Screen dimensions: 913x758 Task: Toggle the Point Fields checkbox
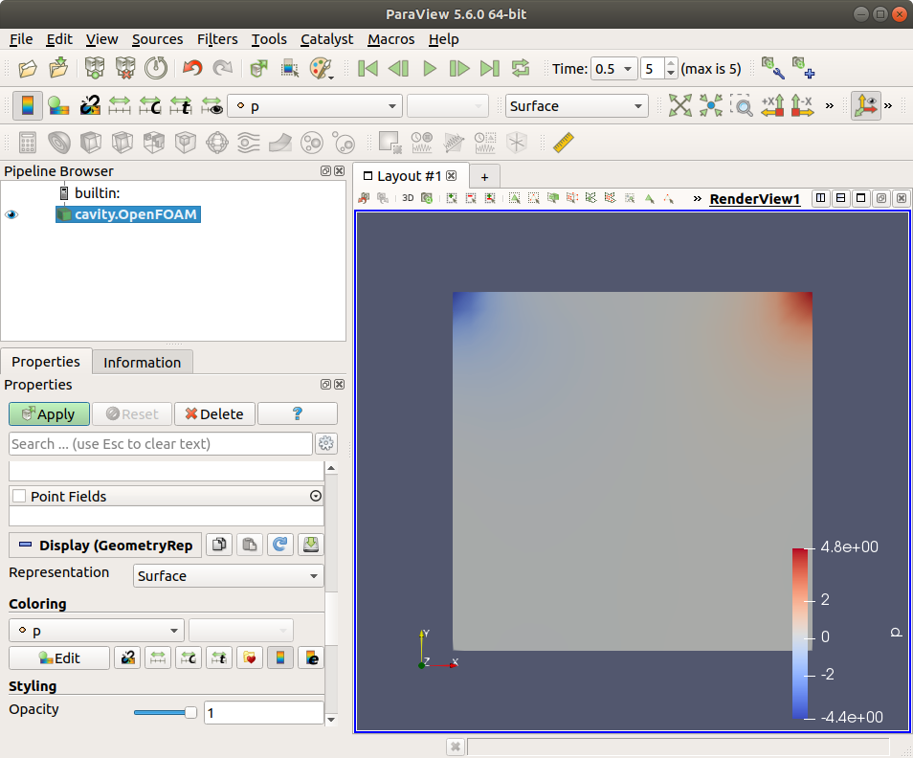click(19, 497)
